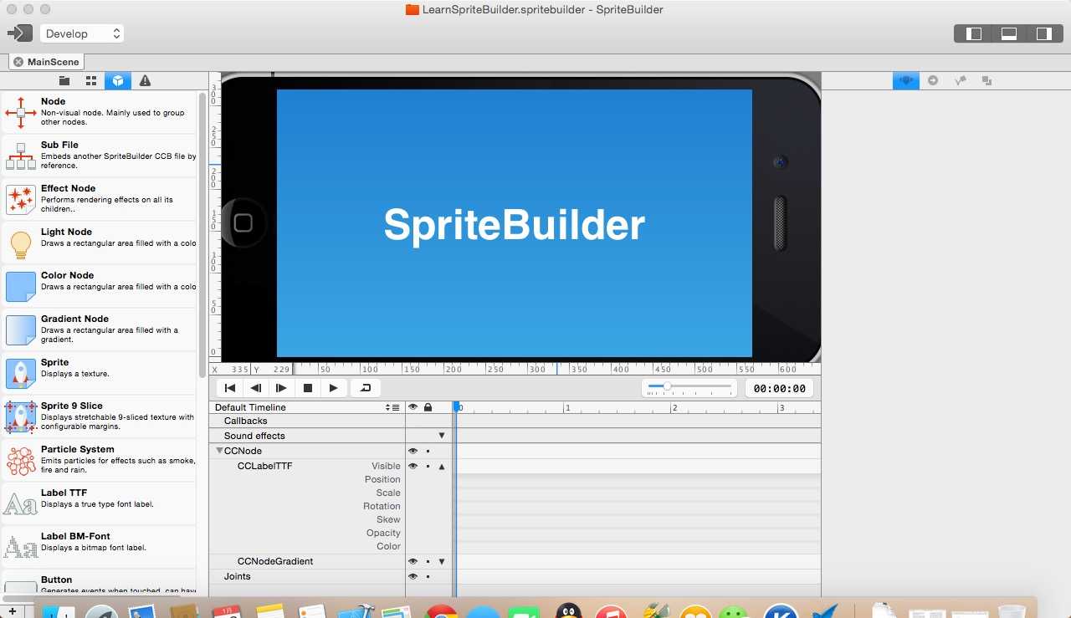
Task: Switch to the Node library cube tab
Action: [x=118, y=80]
